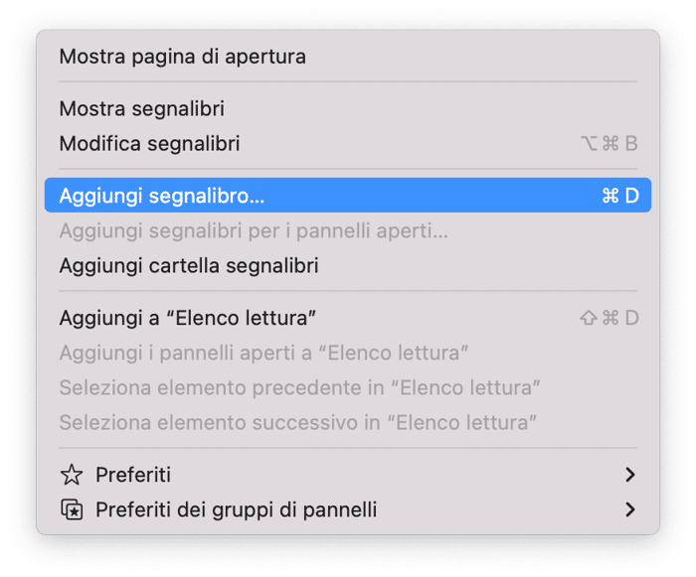Choose Seleziona elemento precedente in Elenco lettura
The height and width of the screenshot is (577, 696).
pyautogui.click(x=299, y=387)
